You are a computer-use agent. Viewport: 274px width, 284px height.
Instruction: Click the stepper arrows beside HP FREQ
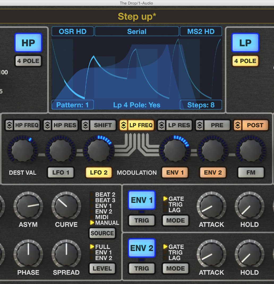9,125
